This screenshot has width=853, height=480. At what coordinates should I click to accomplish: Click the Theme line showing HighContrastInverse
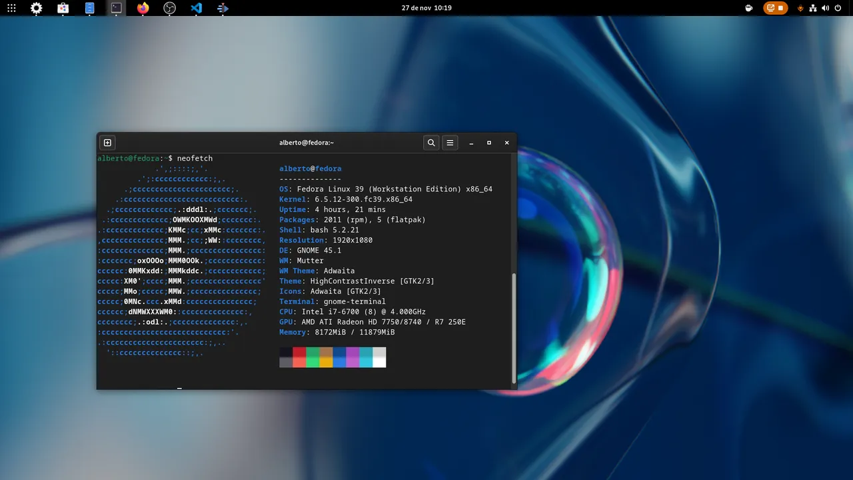(x=357, y=281)
